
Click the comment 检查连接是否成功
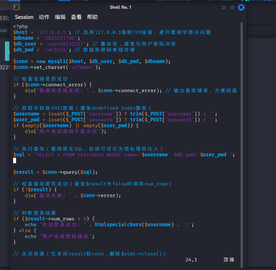[41, 79]
